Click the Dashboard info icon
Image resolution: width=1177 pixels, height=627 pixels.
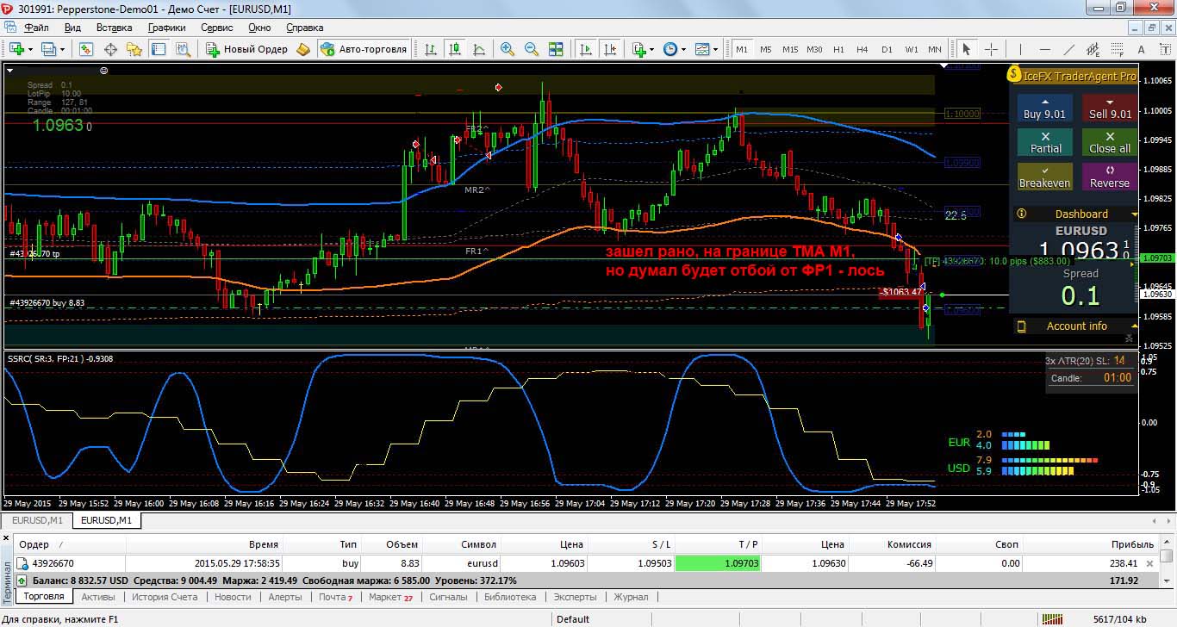point(1022,214)
